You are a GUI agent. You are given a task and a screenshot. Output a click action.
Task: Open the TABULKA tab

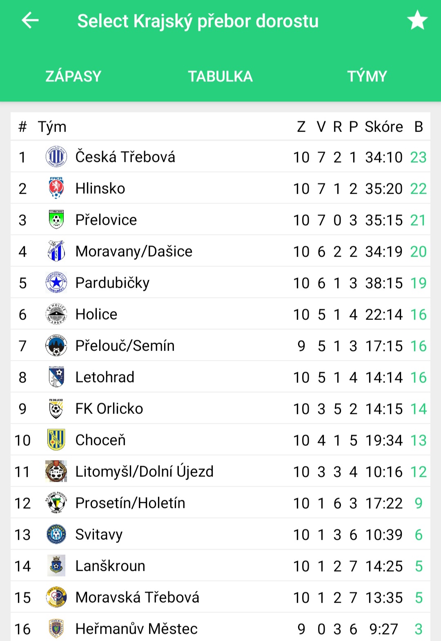point(220,76)
